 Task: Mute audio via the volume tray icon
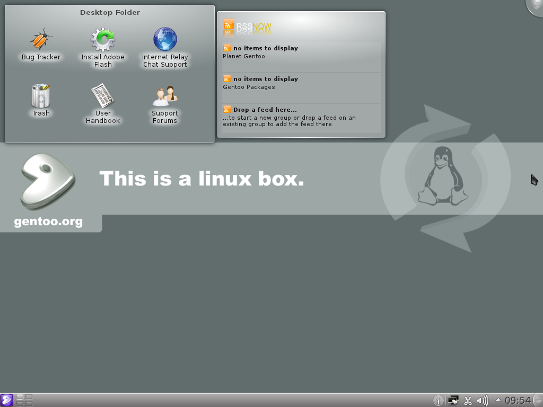(484, 401)
